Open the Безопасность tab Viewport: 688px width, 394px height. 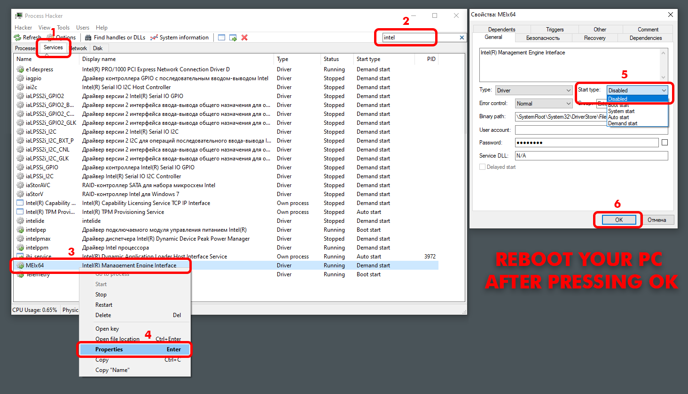543,38
